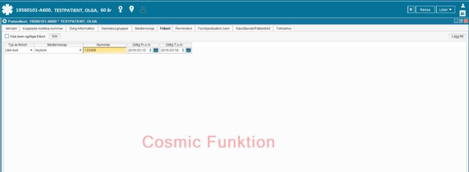The image size is (469, 172).
Task: Expand the Typ av frikort dropdown
Action: [32, 50]
